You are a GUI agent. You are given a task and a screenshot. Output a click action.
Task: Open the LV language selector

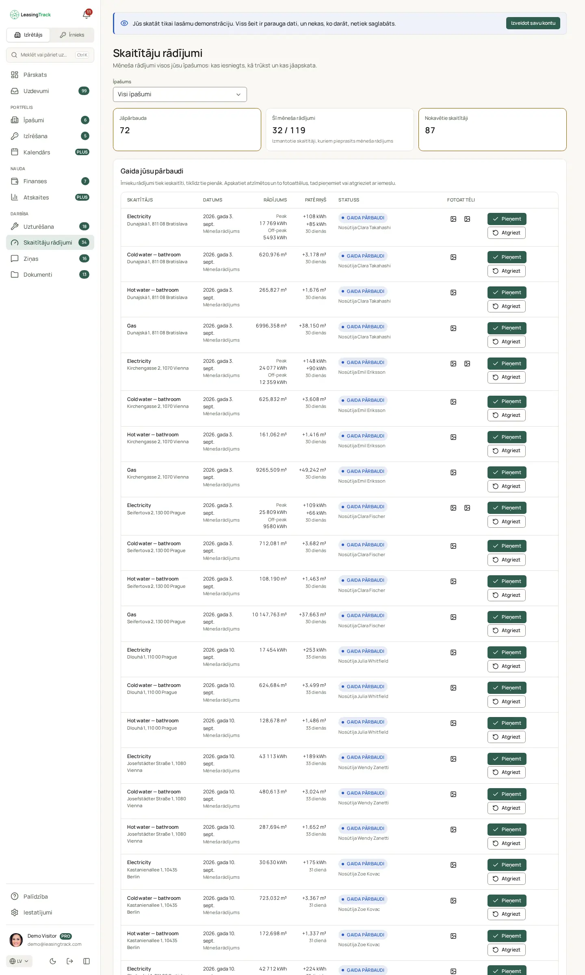pyautogui.click(x=19, y=961)
